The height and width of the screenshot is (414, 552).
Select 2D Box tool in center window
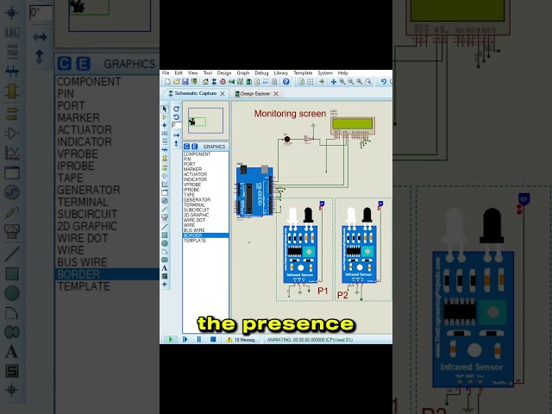[165, 235]
